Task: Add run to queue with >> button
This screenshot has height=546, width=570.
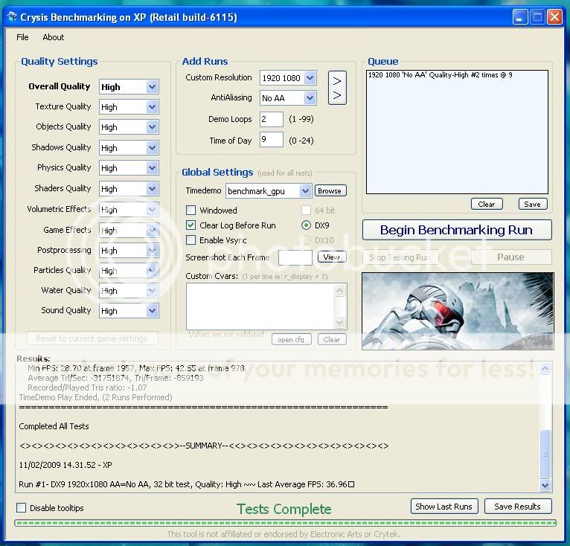Action: click(x=337, y=88)
